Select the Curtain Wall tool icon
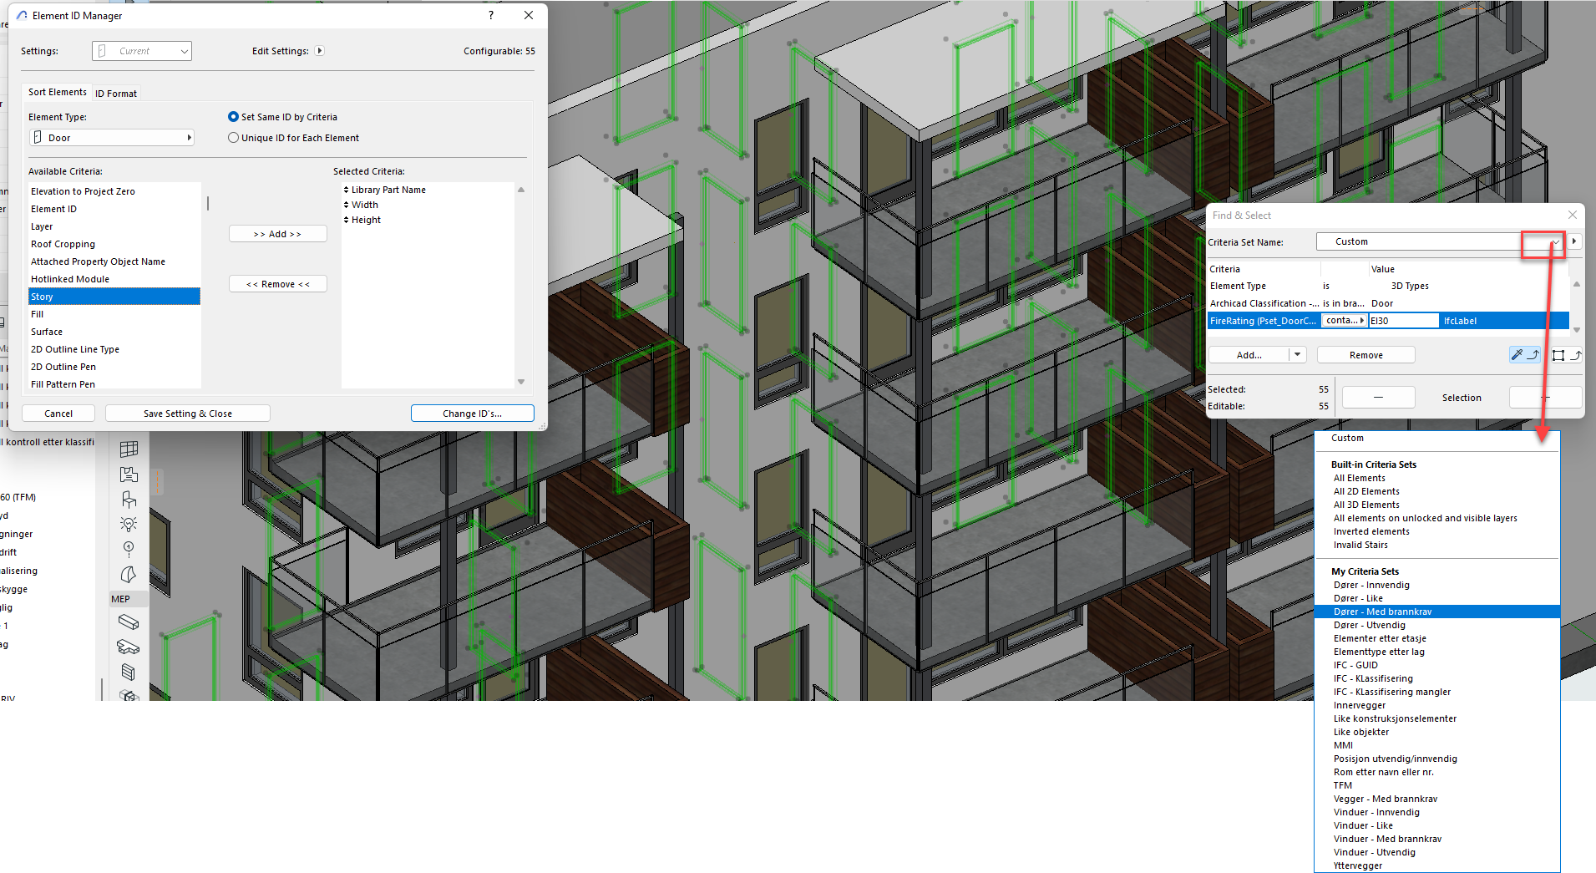 129,449
